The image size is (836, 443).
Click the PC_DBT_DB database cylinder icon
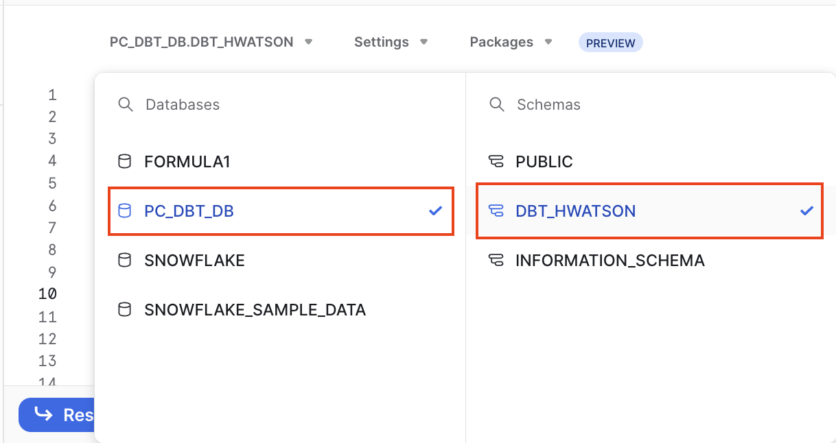click(x=124, y=211)
